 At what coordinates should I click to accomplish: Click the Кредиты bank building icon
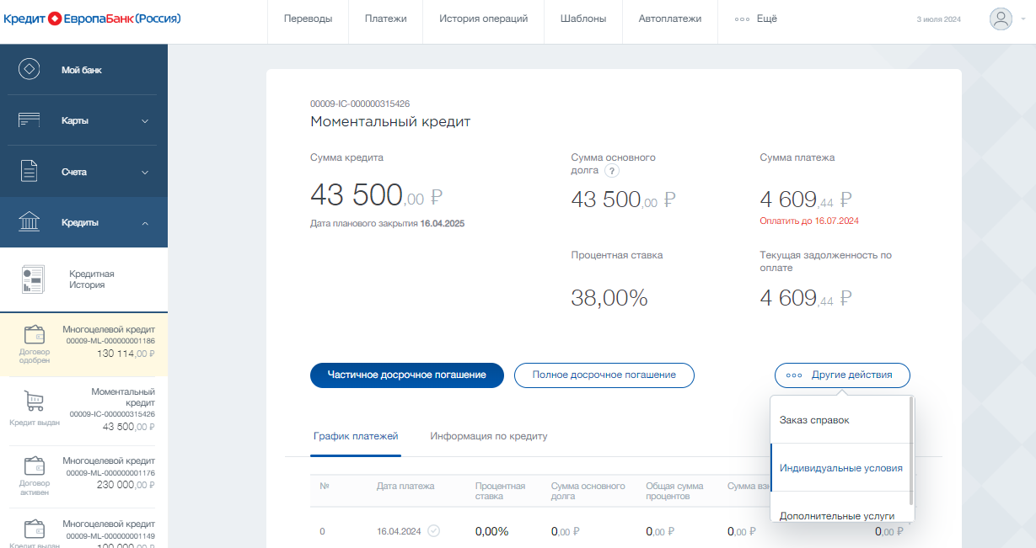(x=30, y=222)
